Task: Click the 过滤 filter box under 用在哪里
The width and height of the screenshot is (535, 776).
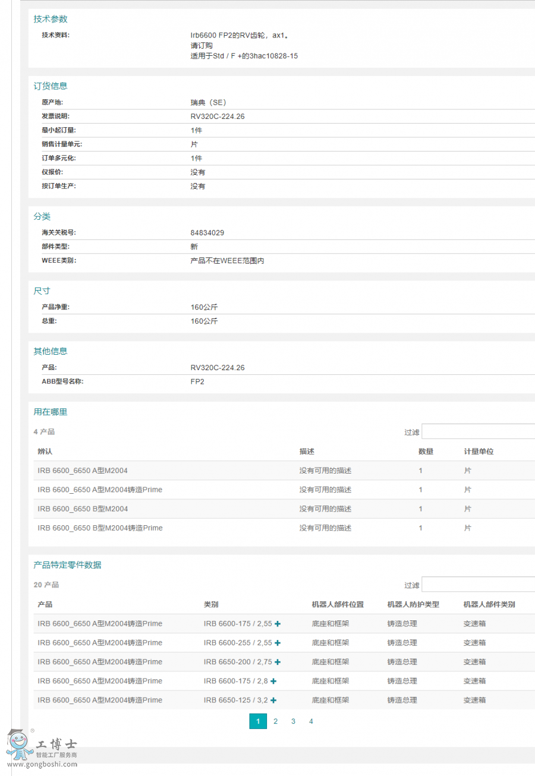Action: tap(479, 432)
